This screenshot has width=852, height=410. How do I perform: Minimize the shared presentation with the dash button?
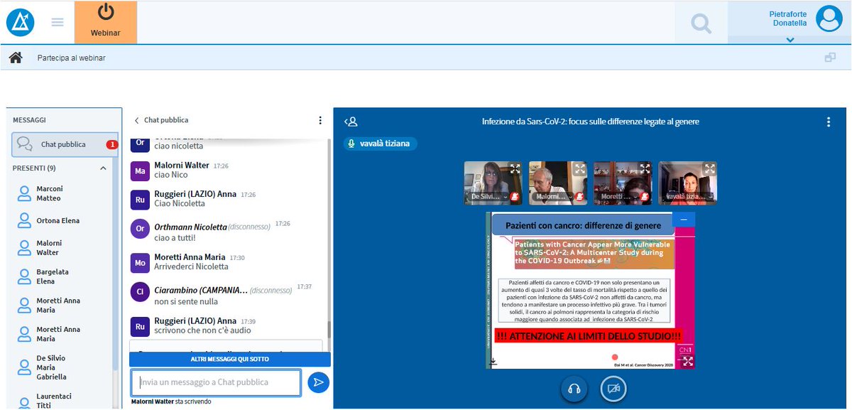[684, 220]
